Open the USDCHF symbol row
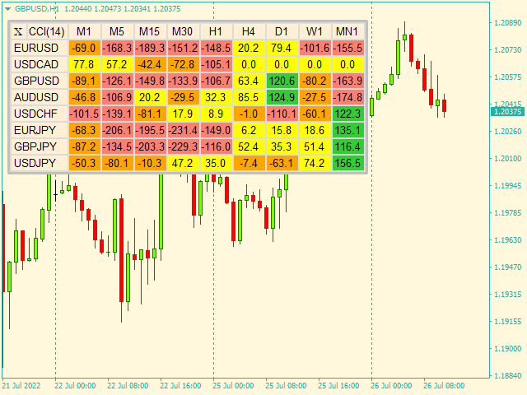527x395 pixels. click(40, 114)
